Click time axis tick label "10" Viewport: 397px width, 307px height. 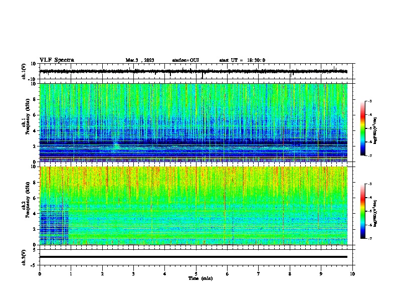pyautogui.click(x=352, y=274)
